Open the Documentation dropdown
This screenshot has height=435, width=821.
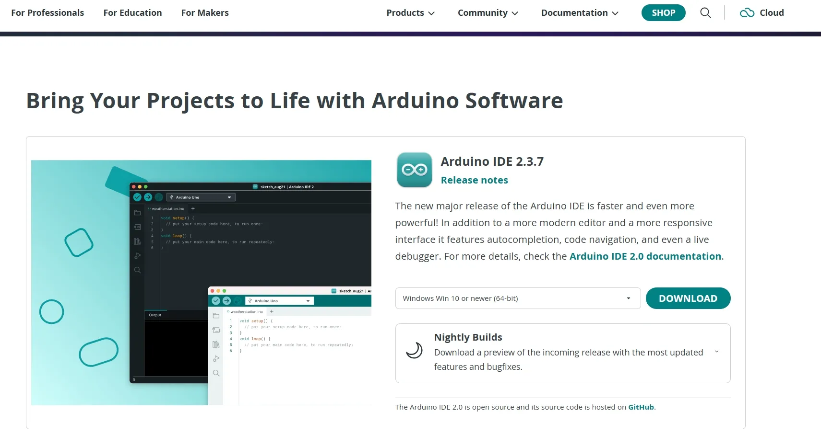pos(579,13)
